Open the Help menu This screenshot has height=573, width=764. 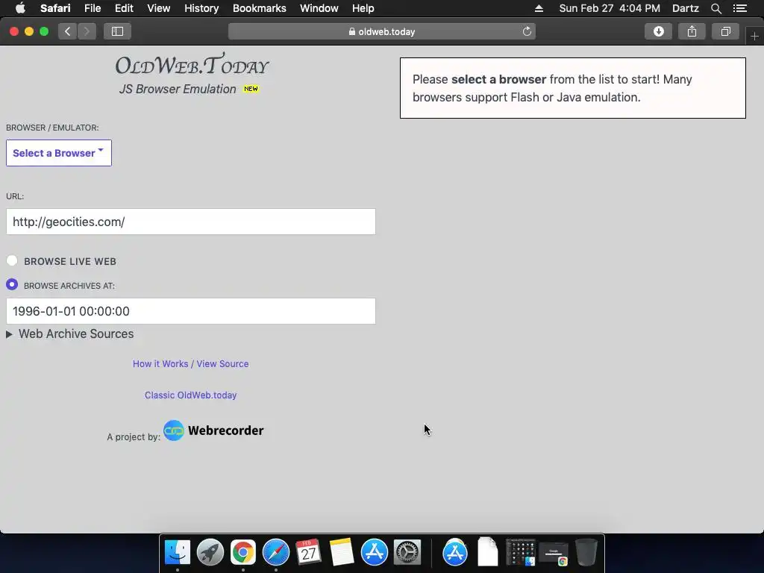363,8
